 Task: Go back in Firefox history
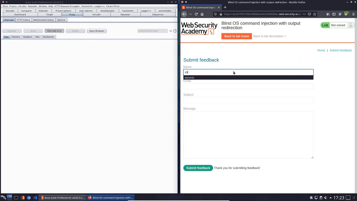pyautogui.click(x=184, y=14)
